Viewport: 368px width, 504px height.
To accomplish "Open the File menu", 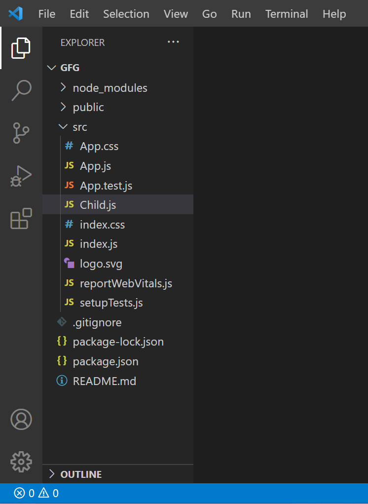I will pyautogui.click(x=47, y=14).
